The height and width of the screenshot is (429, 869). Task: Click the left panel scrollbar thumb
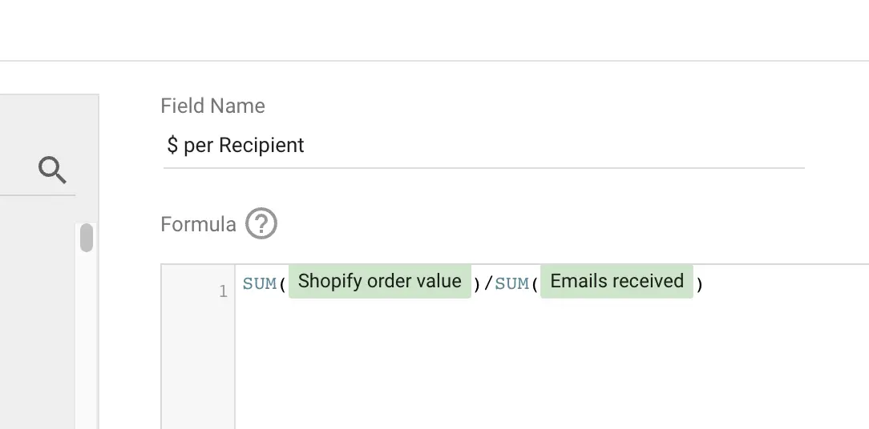coord(87,238)
